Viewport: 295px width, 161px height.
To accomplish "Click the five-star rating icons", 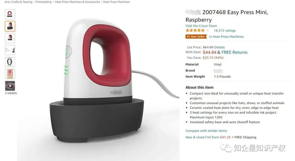I will click(x=195, y=31).
